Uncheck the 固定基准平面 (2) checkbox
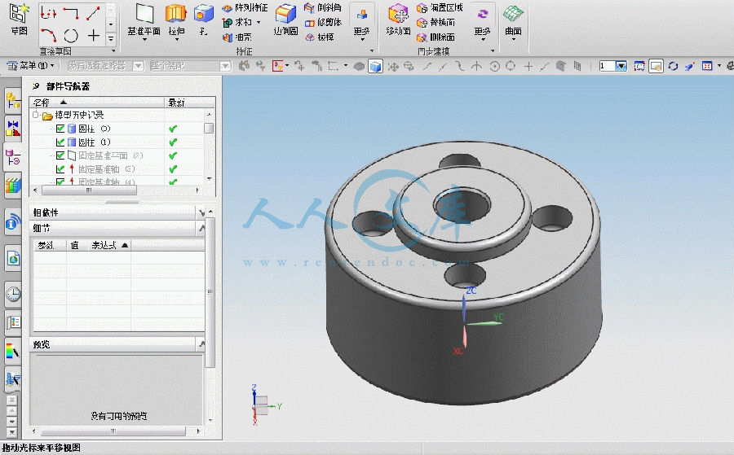The height and width of the screenshot is (455, 734). click(x=60, y=155)
